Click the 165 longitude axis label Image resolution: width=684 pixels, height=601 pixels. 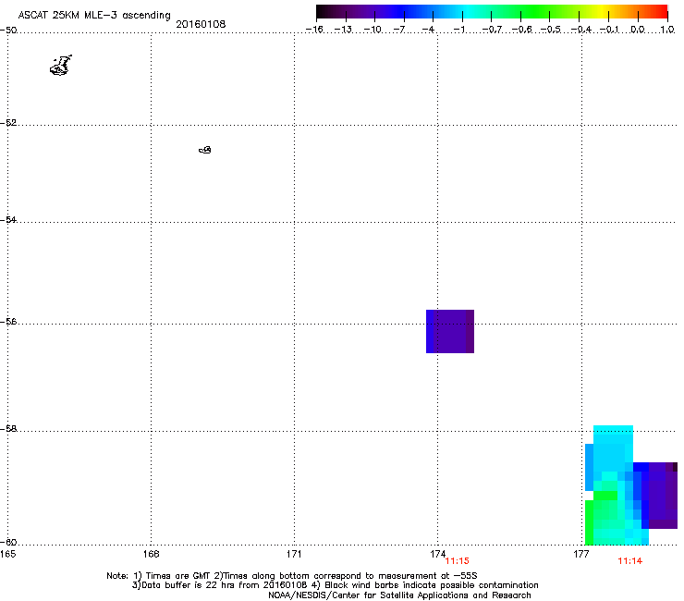(x=7, y=554)
